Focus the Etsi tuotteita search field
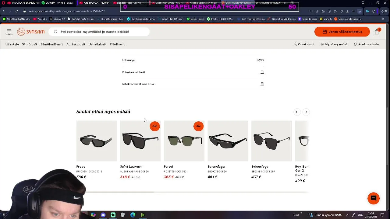The image size is (390, 219). point(99,32)
